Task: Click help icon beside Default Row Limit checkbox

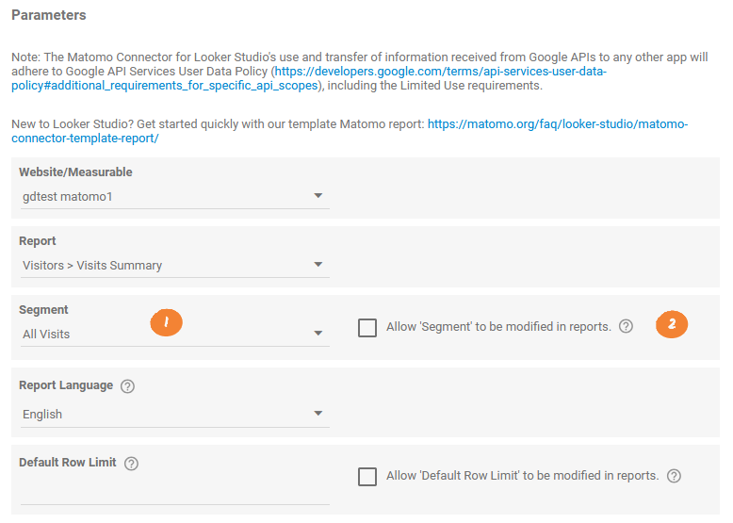Action: (674, 476)
